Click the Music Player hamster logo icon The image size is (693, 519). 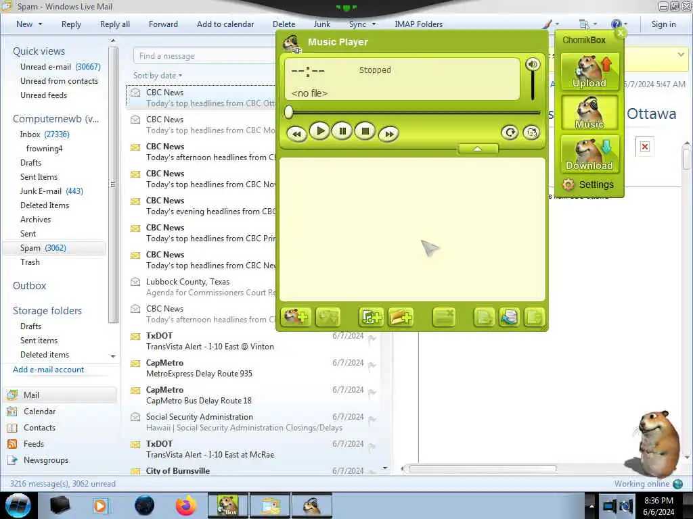[x=291, y=43]
